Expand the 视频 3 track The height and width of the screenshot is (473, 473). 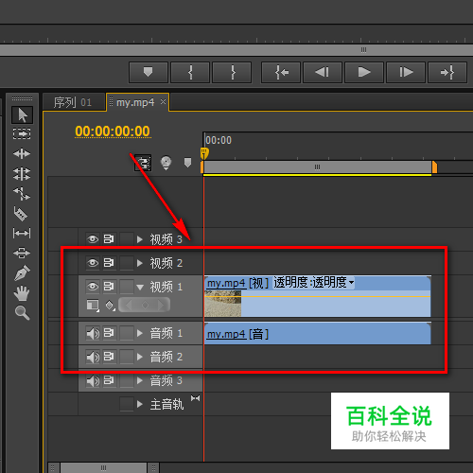[x=140, y=239]
